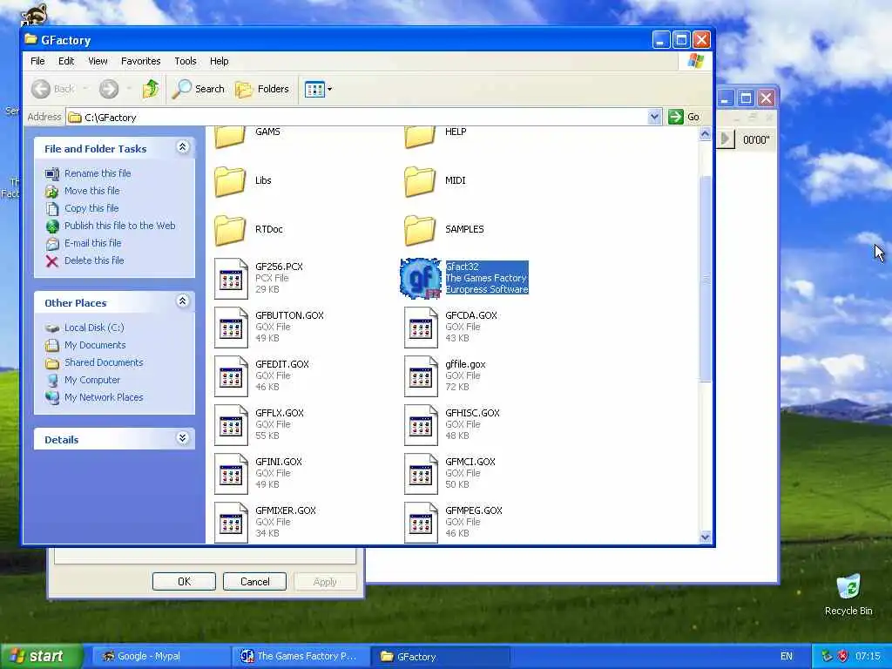Collapse the Other Places panel
This screenshot has width=892, height=669.
[x=183, y=301]
